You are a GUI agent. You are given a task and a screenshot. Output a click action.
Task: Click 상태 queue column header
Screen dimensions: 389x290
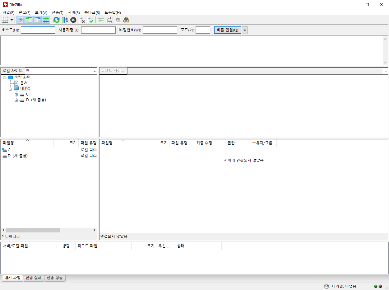coord(198,246)
